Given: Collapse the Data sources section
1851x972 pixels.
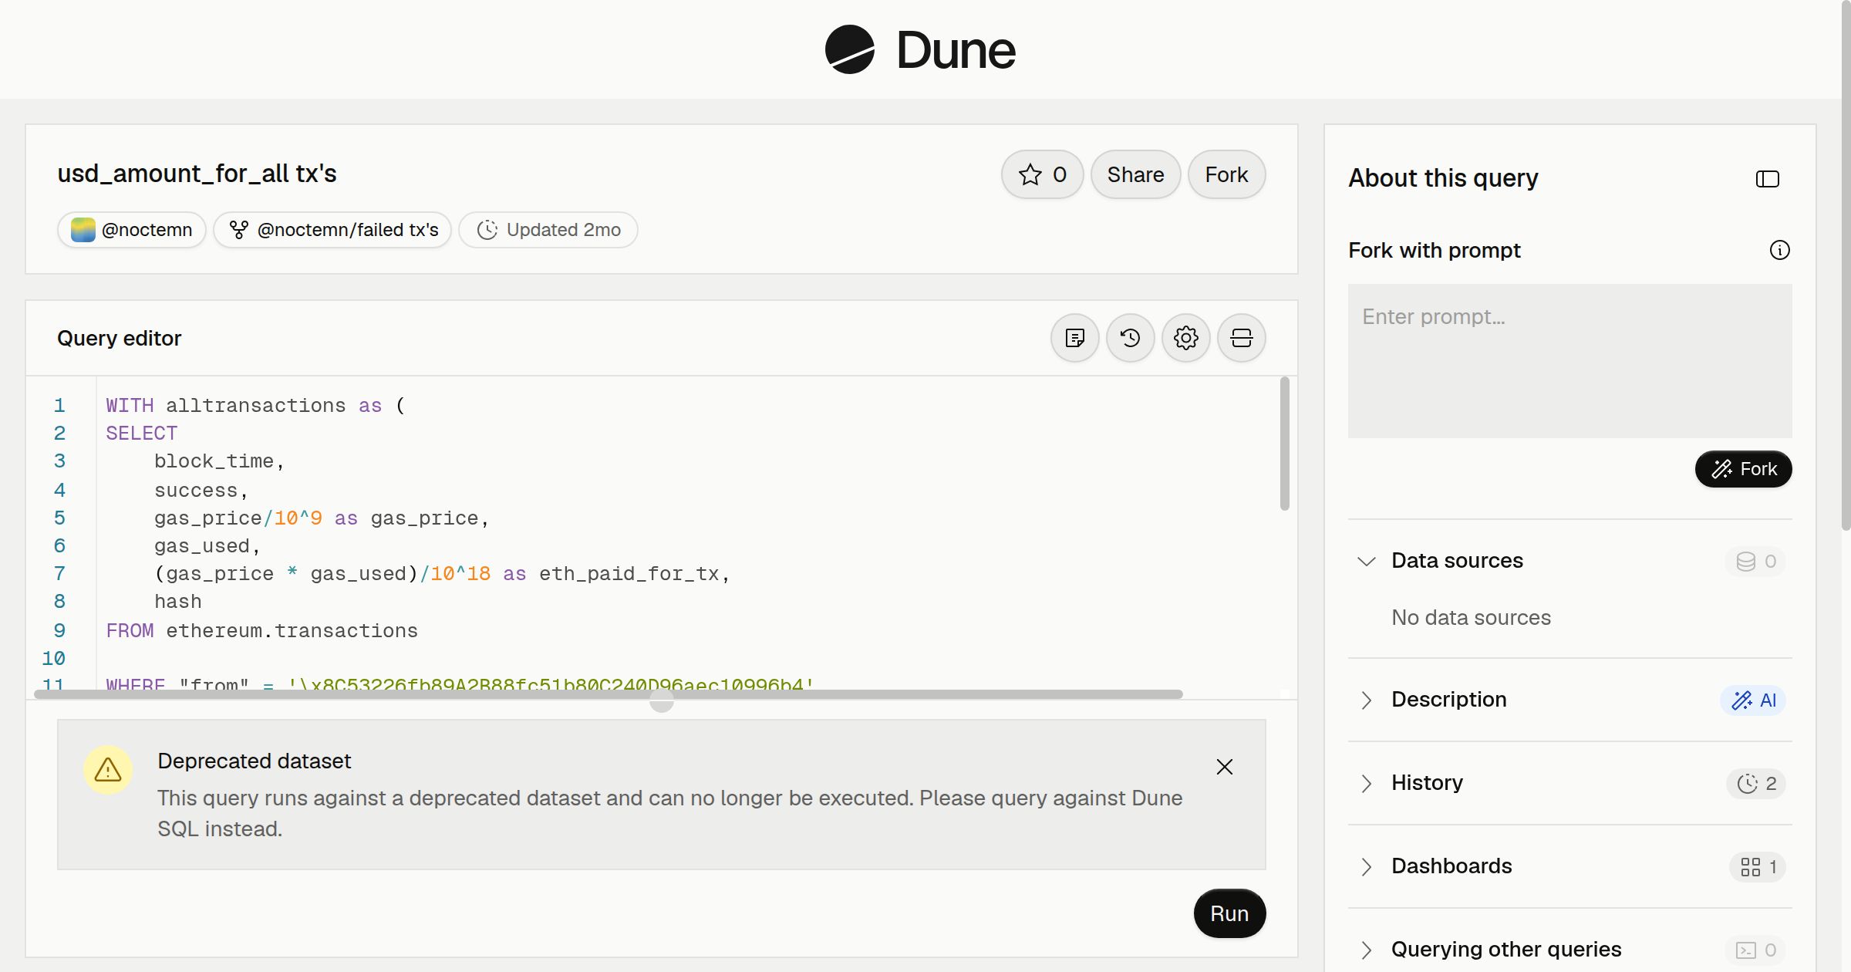Looking at the screenshot, I should 1367,561.
